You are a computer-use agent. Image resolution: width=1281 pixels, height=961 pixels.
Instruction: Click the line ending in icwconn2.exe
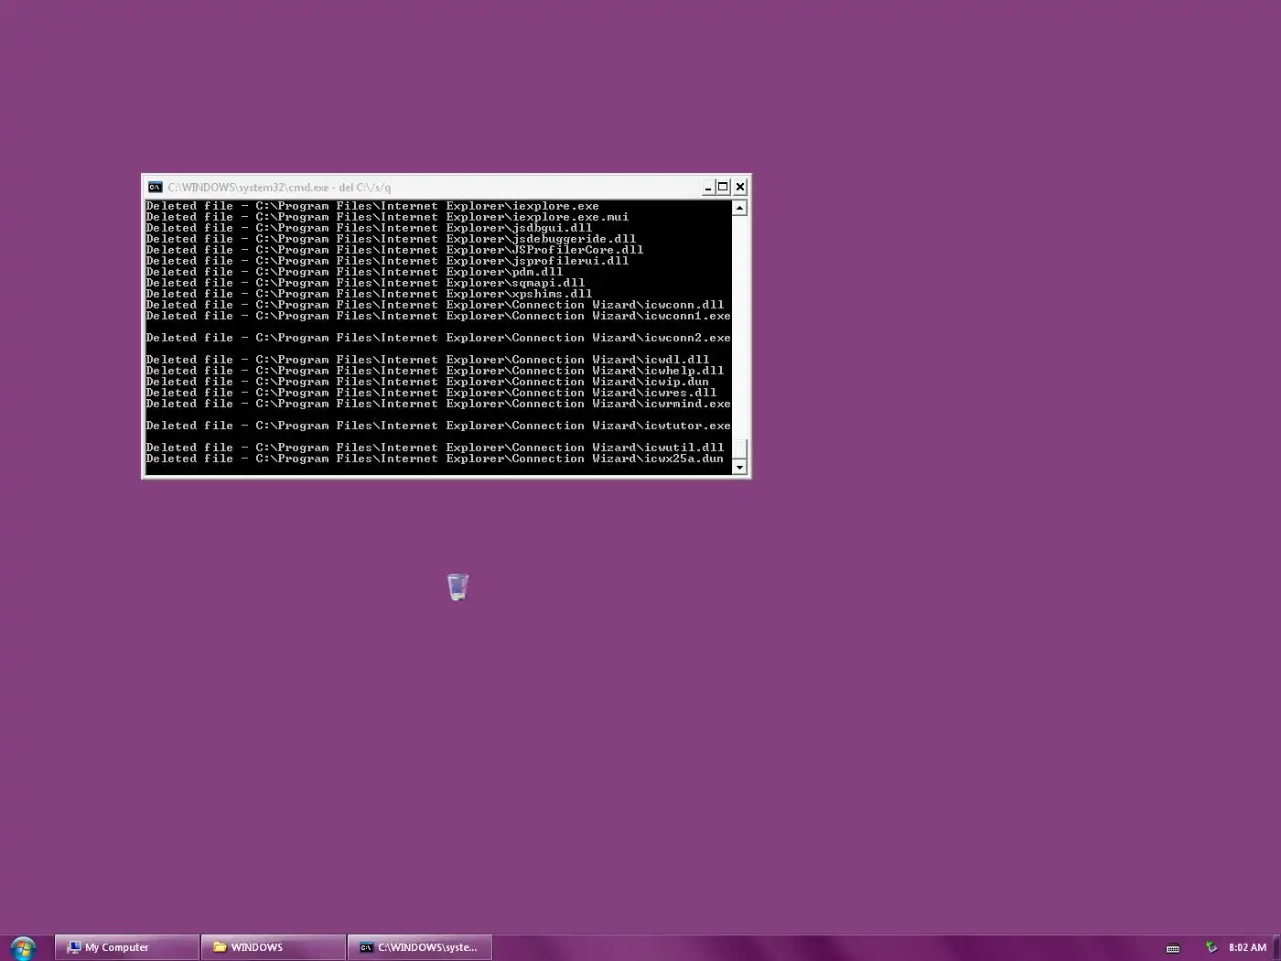439,338
